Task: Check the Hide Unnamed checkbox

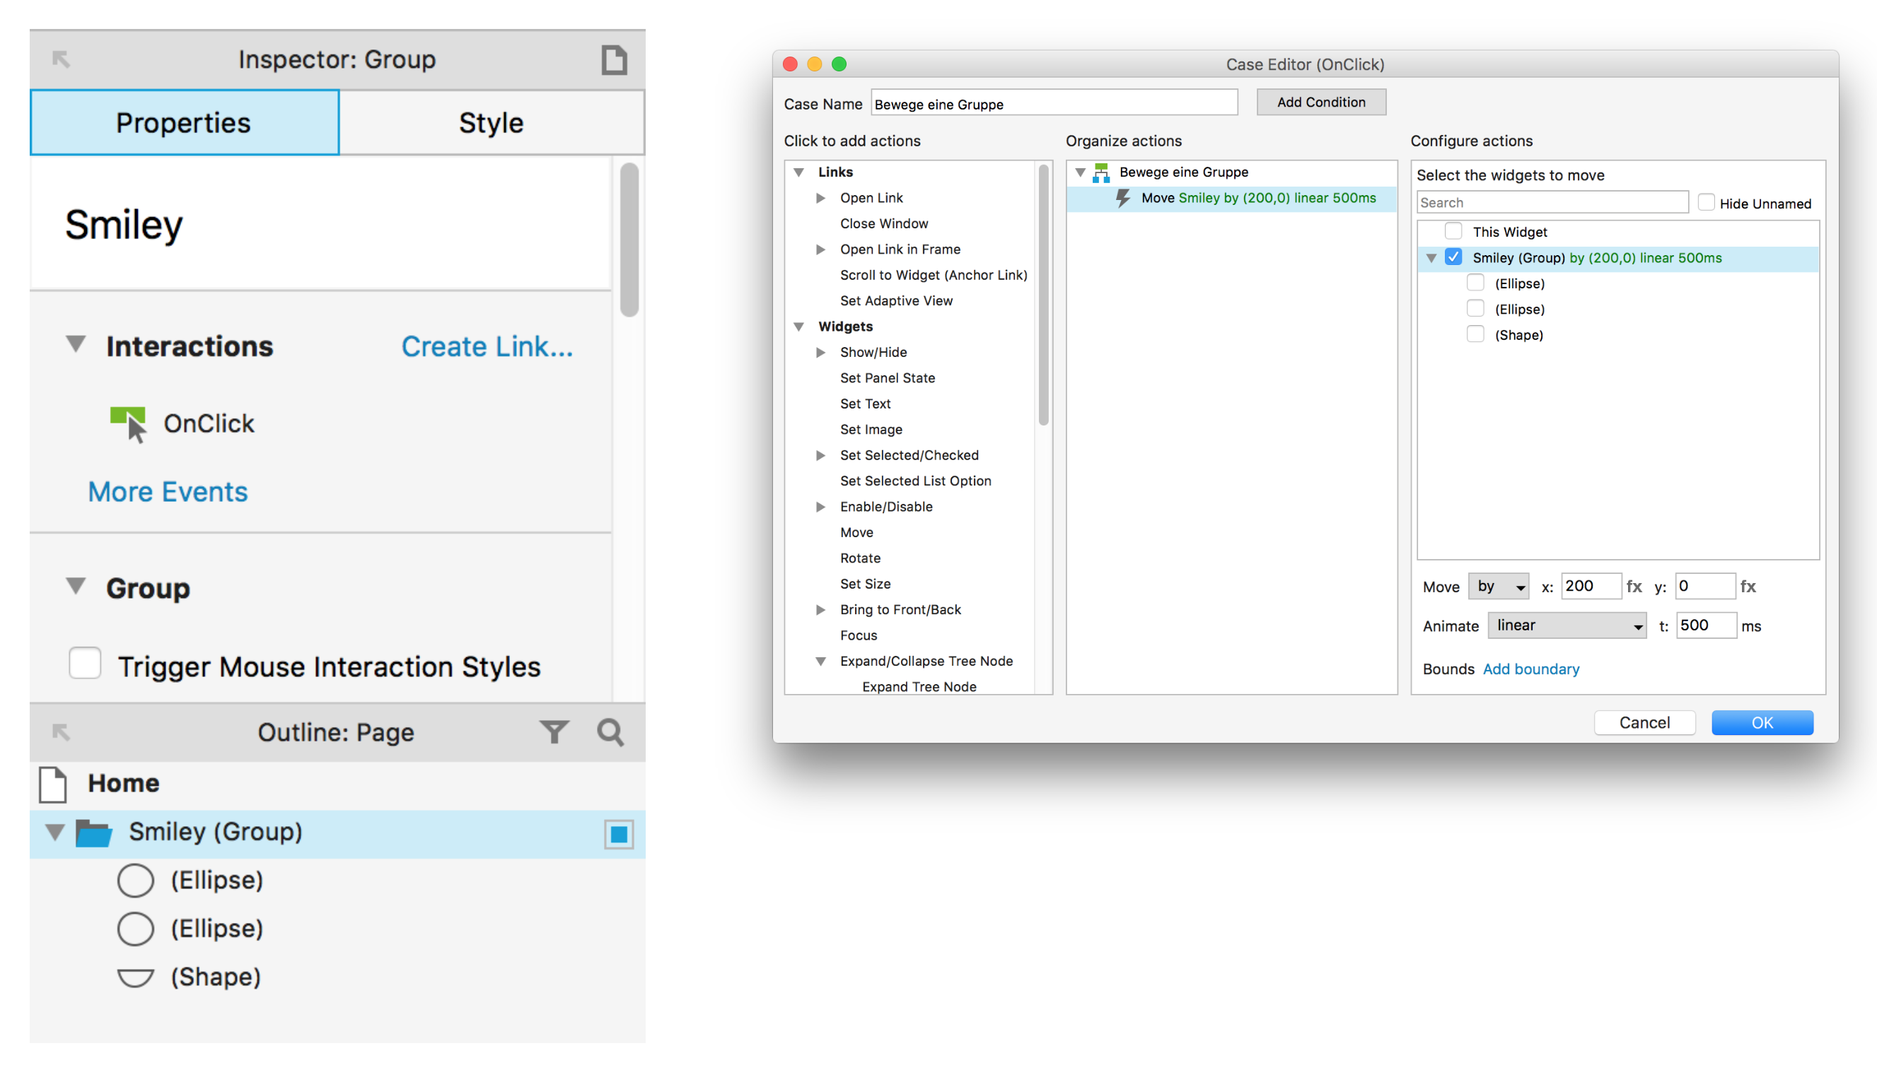Action: [1706, 202]
